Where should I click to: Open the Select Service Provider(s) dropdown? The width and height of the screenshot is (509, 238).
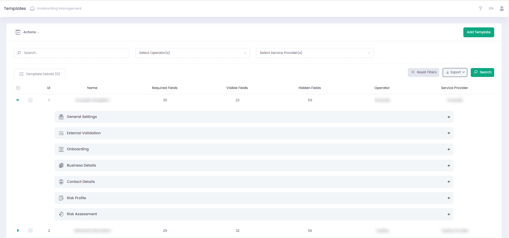315,53
